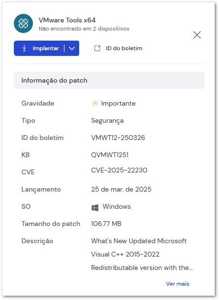Screen dimensions: 219x300
Task: Click the Informação do patch section header
Action: [109, 80]
